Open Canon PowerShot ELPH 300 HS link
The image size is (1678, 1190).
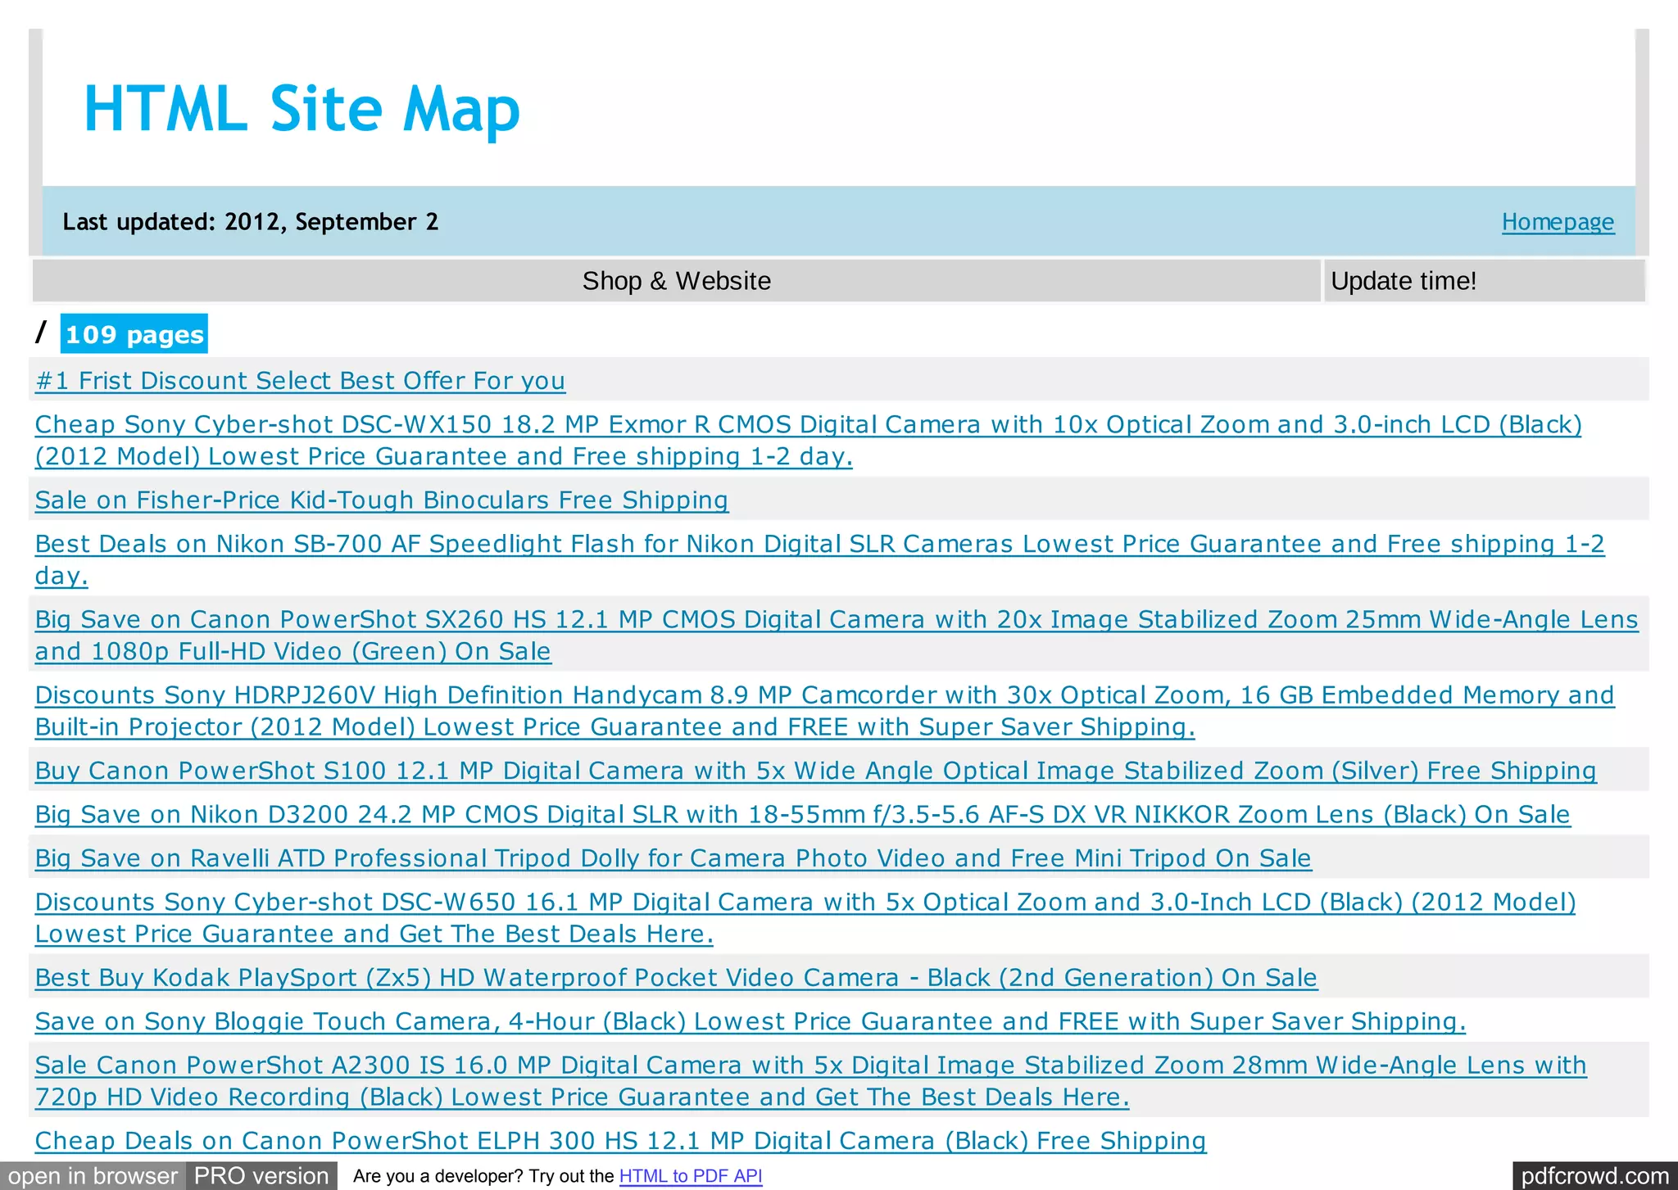[620, 1141]
